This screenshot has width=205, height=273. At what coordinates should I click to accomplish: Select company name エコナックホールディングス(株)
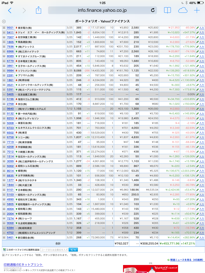(x=36, y=85)
